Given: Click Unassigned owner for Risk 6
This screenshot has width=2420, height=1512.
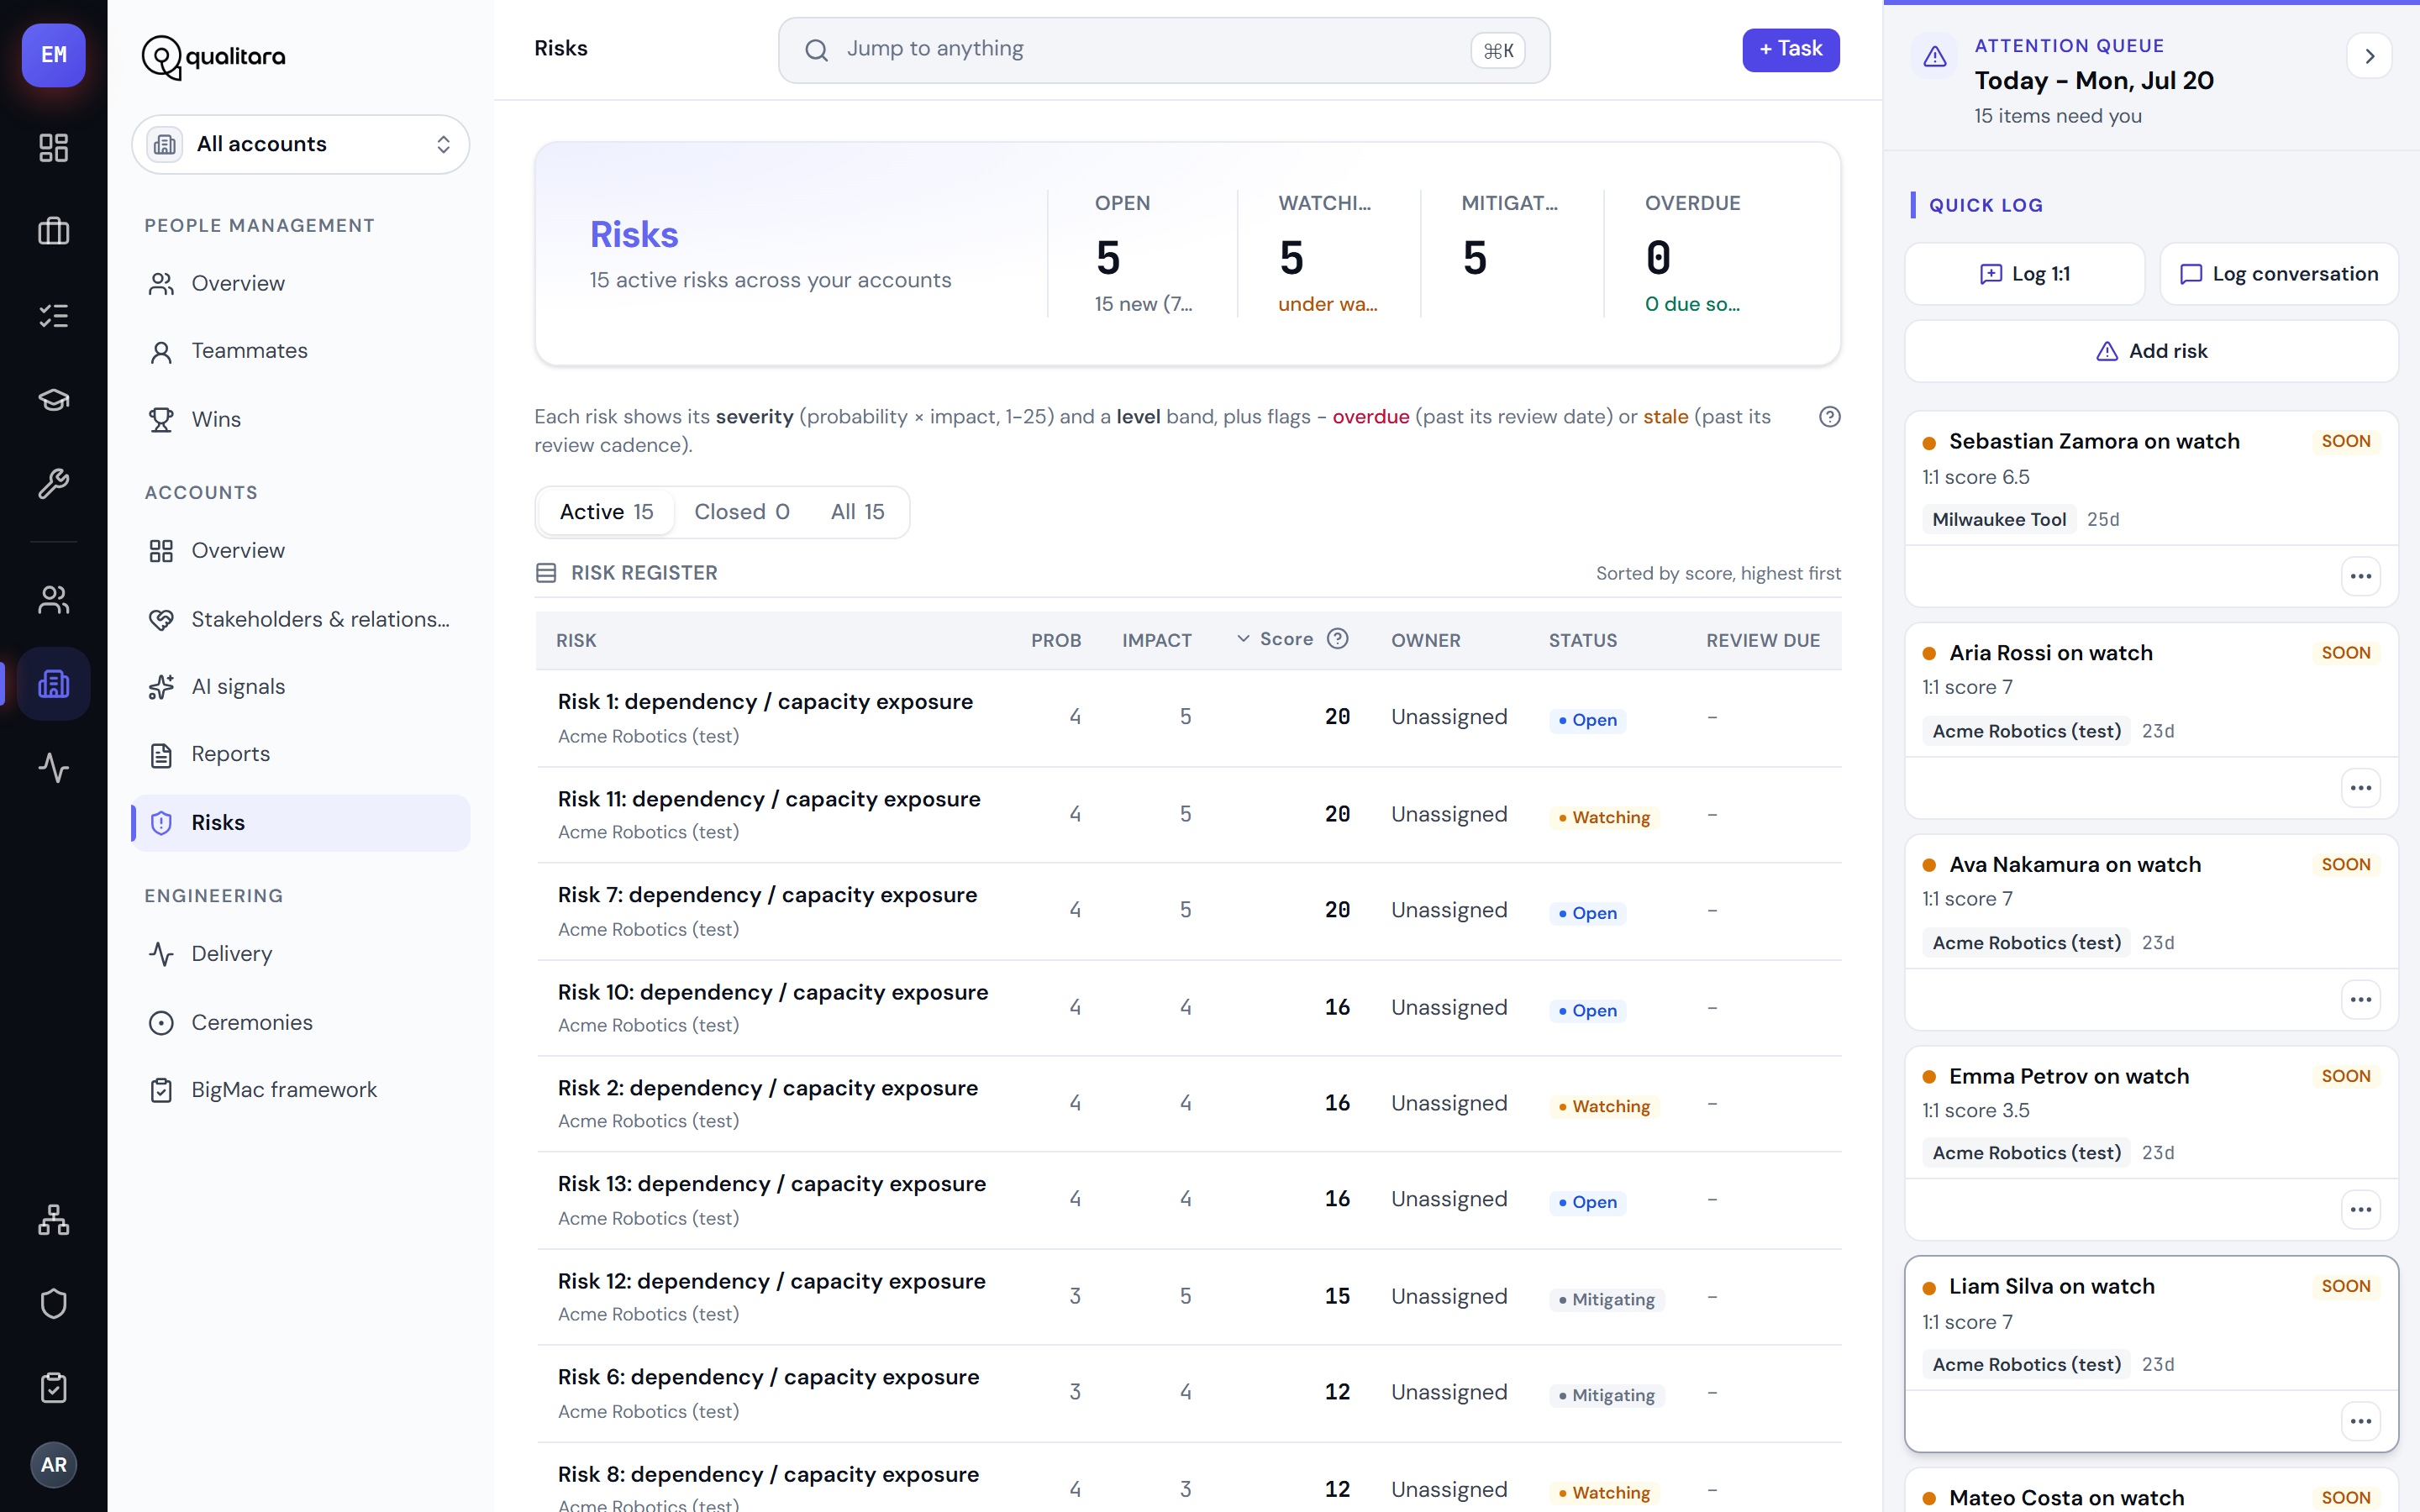Looking at the screenshot, I should pyautogui.click(x=1449, y=1392).
